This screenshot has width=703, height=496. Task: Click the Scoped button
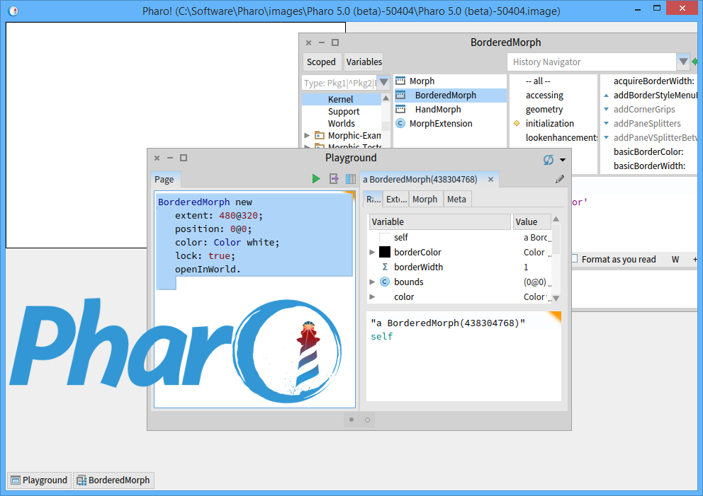click(x=321, y=62)
